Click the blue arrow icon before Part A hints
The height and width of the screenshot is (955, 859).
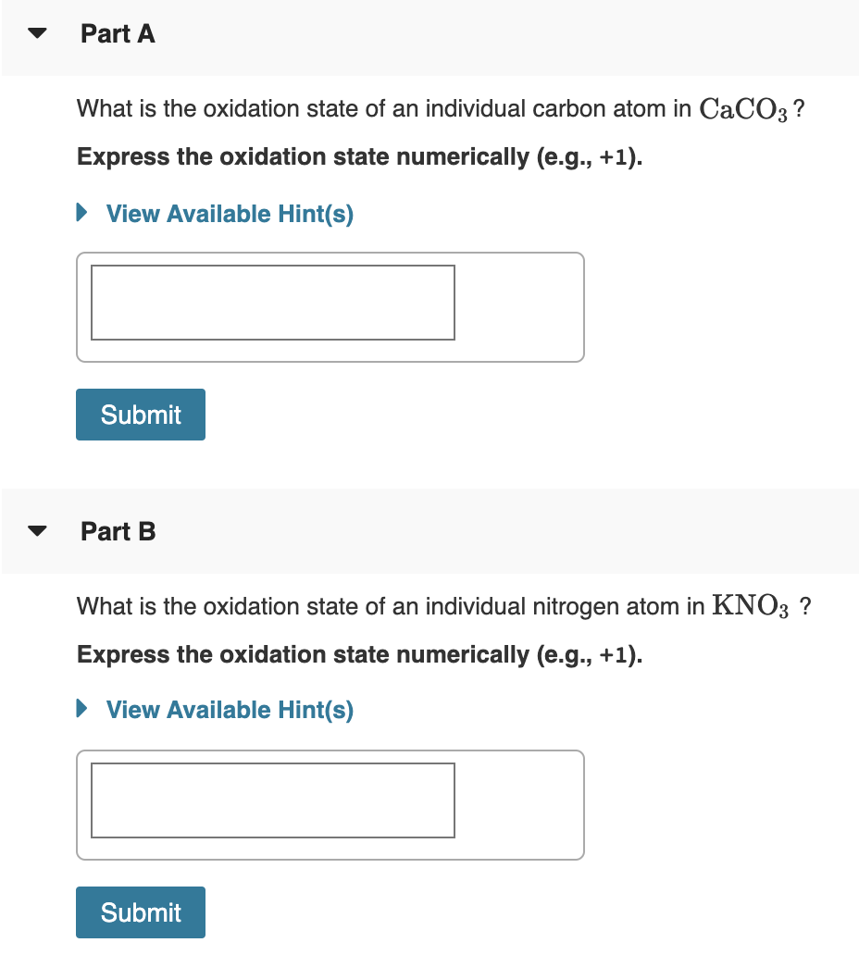pos(81,214)
